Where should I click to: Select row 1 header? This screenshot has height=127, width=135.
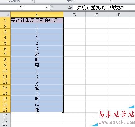click(x=5, y=20)
